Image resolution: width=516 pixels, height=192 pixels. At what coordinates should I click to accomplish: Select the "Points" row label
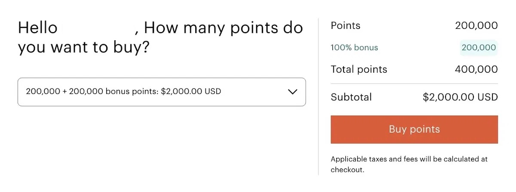[345, 26]
